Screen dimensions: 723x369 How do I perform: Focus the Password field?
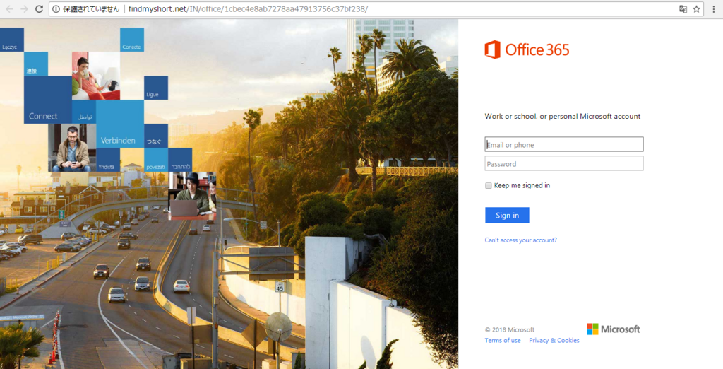tap(564, 163)
